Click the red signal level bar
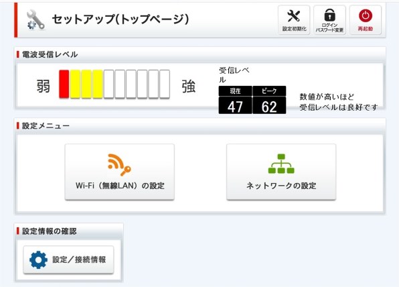The image size is (399, 287). pos(64,84)
